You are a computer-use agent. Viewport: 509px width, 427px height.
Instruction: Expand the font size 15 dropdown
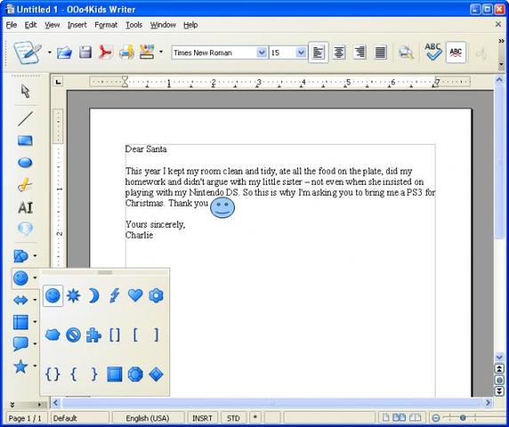(x=301, y=52)
